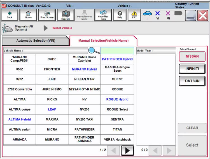
Task: Open the Help button
Action: click(120, 15)
